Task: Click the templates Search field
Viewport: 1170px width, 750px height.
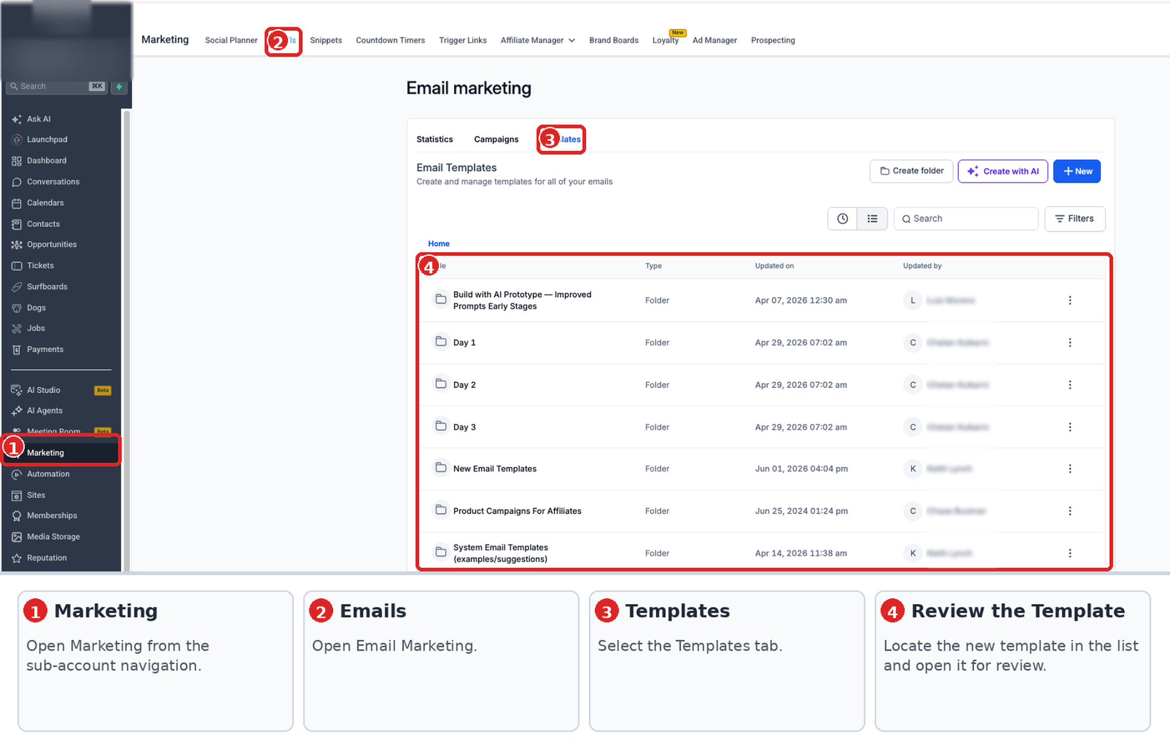Action: (x=966, y=219)
